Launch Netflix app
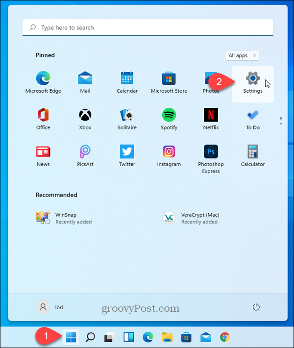 point(211,119)
